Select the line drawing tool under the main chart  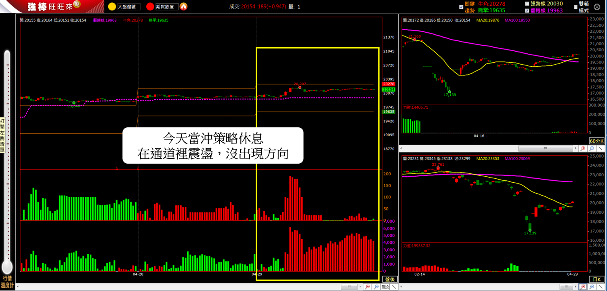point(394,287)
